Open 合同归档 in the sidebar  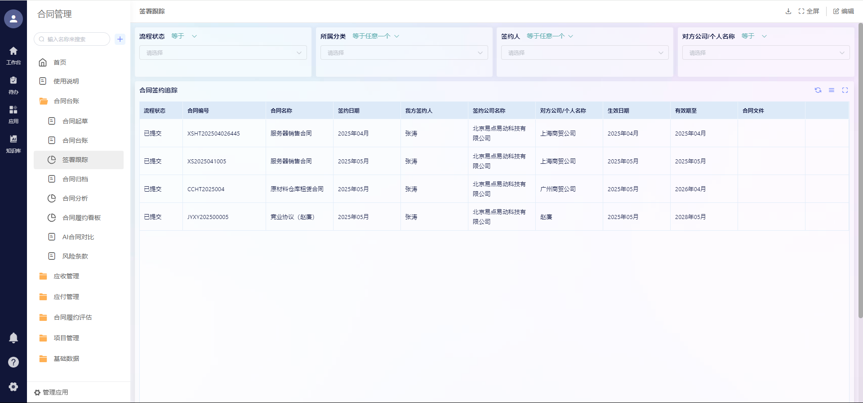click(x=75, y=179)
